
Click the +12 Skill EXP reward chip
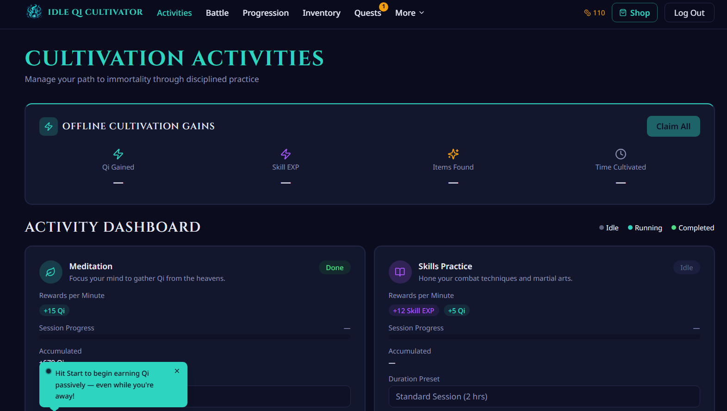413,311
